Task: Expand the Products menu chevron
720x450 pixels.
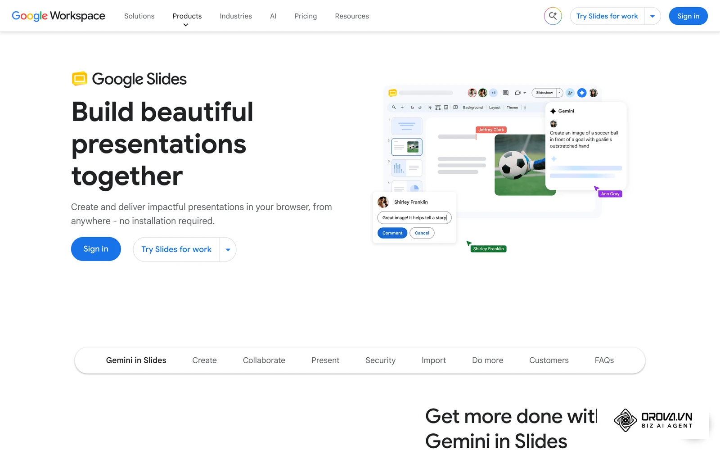Action: pos(186,25)
